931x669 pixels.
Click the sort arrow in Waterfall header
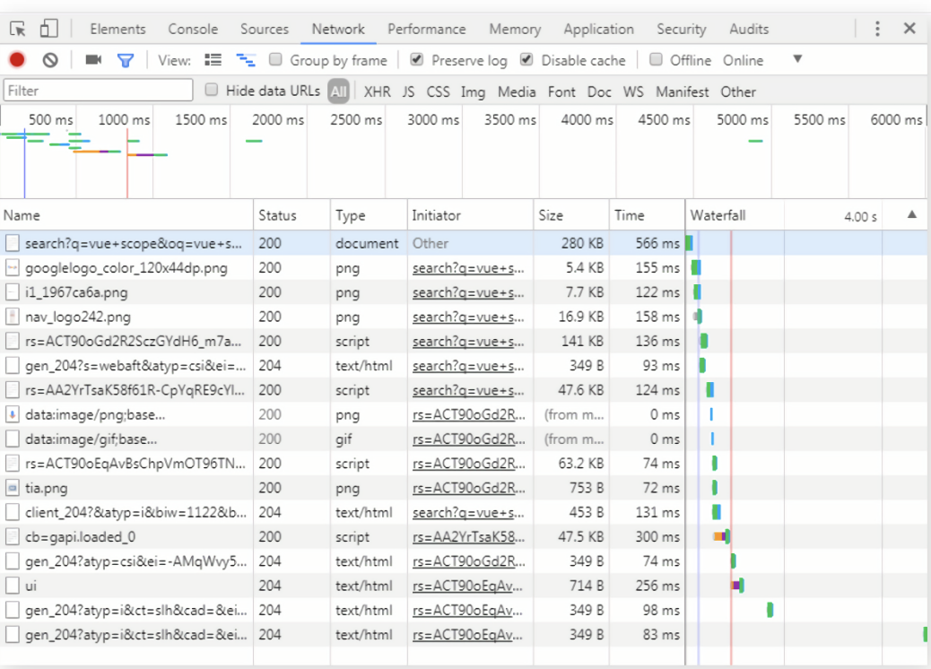tap(912, 214)
